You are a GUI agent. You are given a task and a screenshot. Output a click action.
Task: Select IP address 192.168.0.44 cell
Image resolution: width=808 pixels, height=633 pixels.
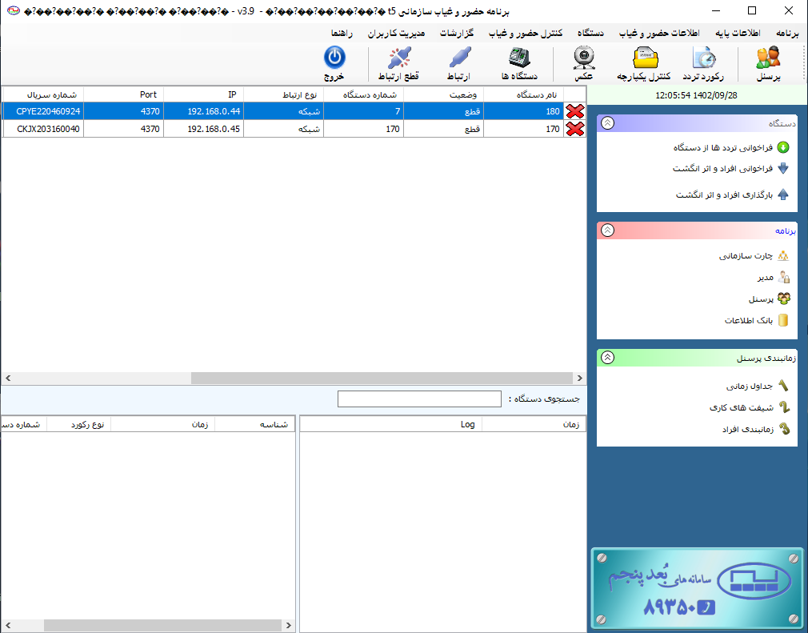click(203, 111)
